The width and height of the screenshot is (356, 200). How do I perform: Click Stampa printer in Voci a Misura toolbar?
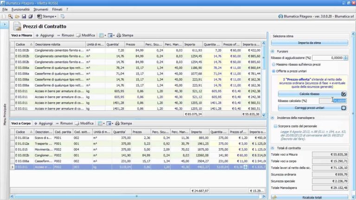[125, 35]
